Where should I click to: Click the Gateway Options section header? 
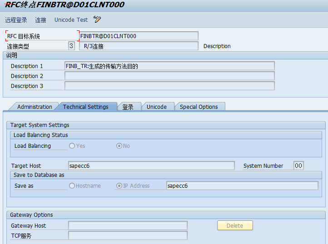166,215
